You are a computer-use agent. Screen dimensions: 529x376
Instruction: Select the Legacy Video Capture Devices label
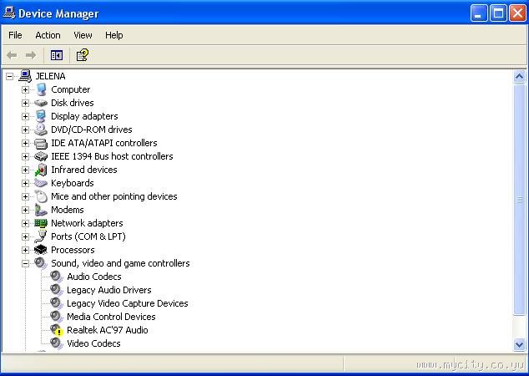tap(127, 303)
